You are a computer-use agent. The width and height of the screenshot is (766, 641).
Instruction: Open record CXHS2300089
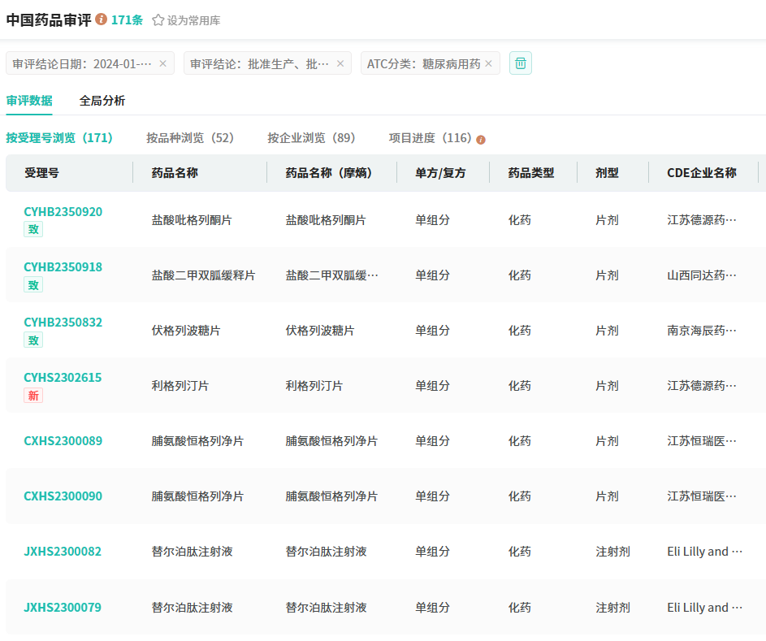pyautogui.click(x=63, y=441)
